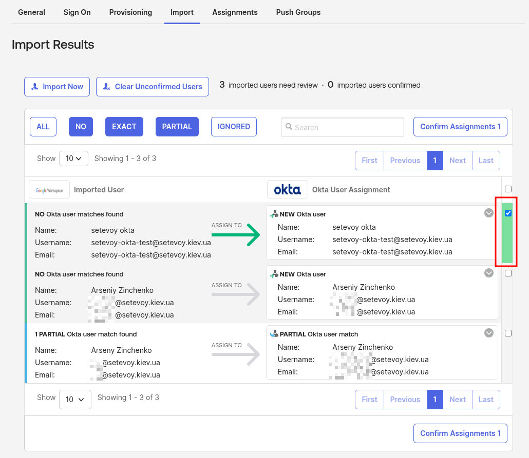Expand options for setevoy okta assignment
The width and height of the screenshot is (529, 458).
click(x=489, y=213)
